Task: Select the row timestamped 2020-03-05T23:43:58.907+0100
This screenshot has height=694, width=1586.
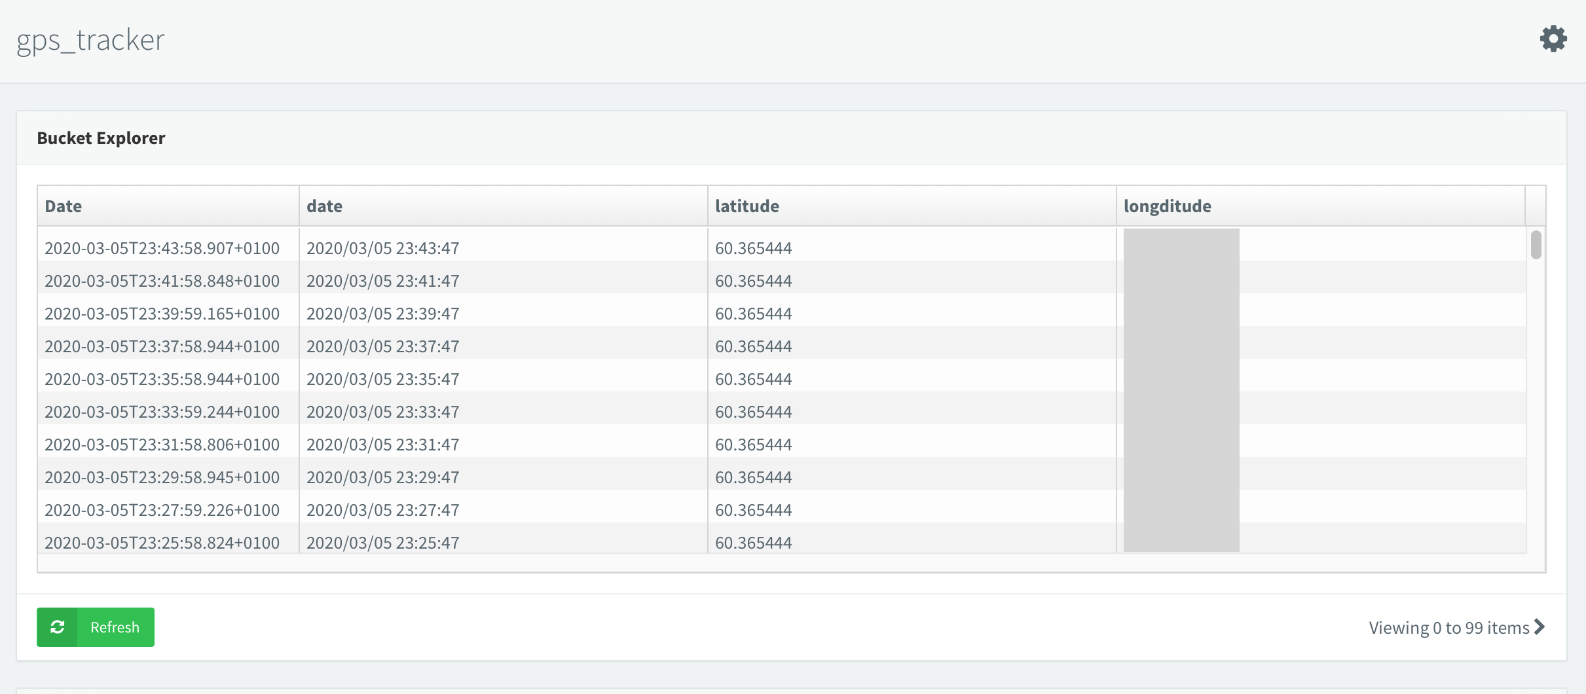Action: [162, 248]
